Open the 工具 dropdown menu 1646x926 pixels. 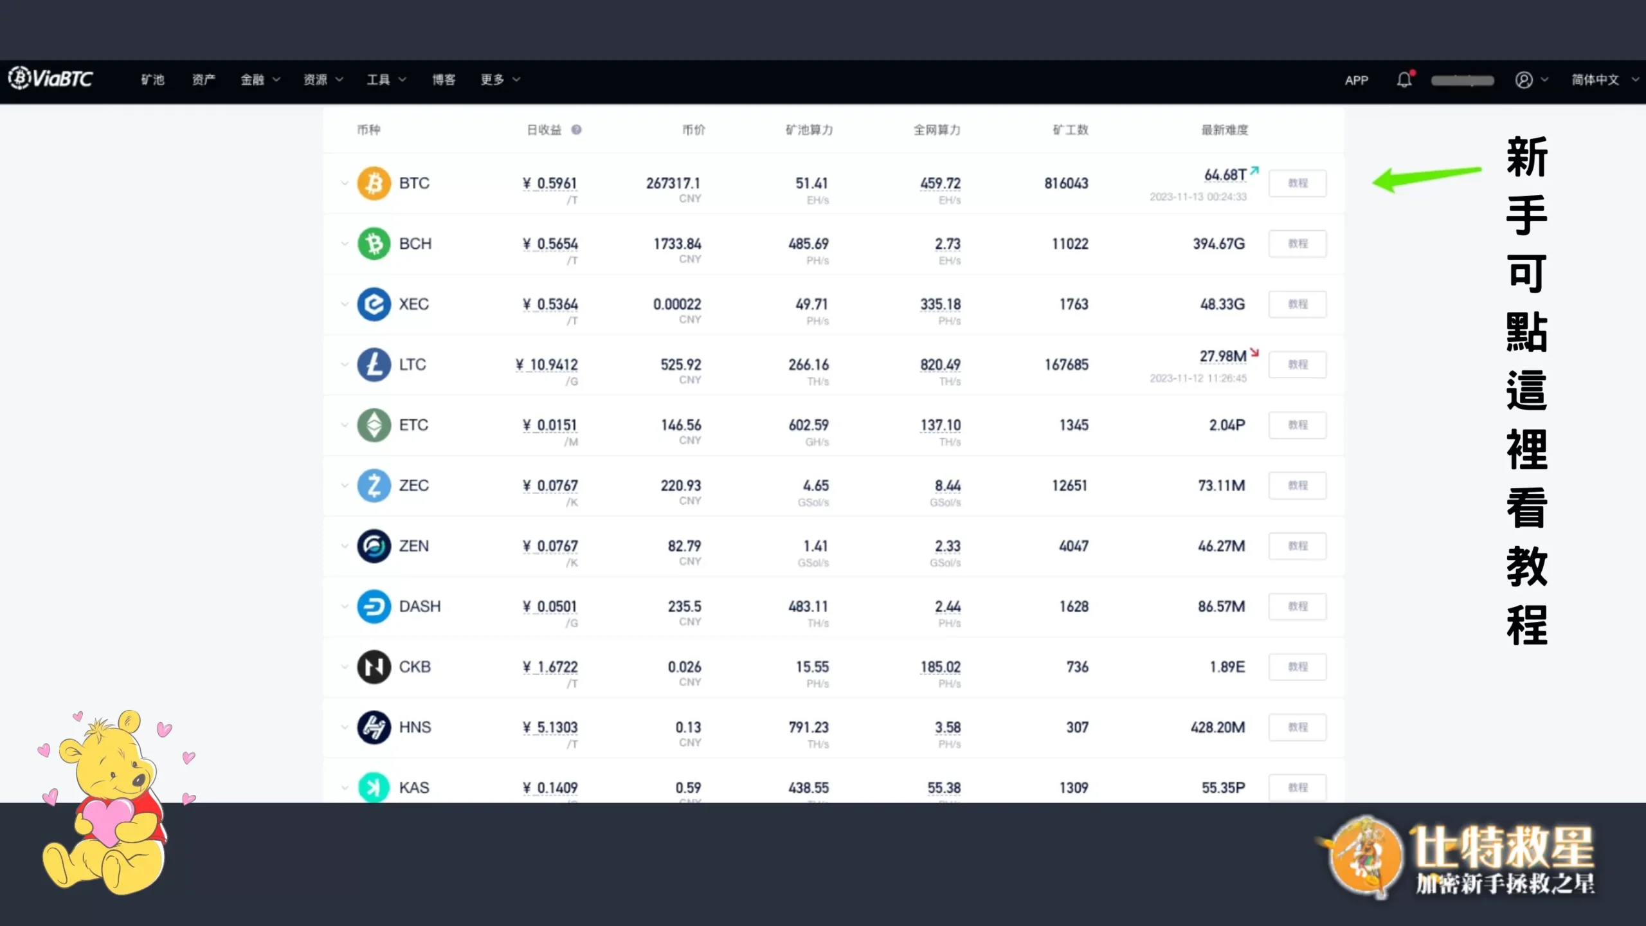point(386,80)
